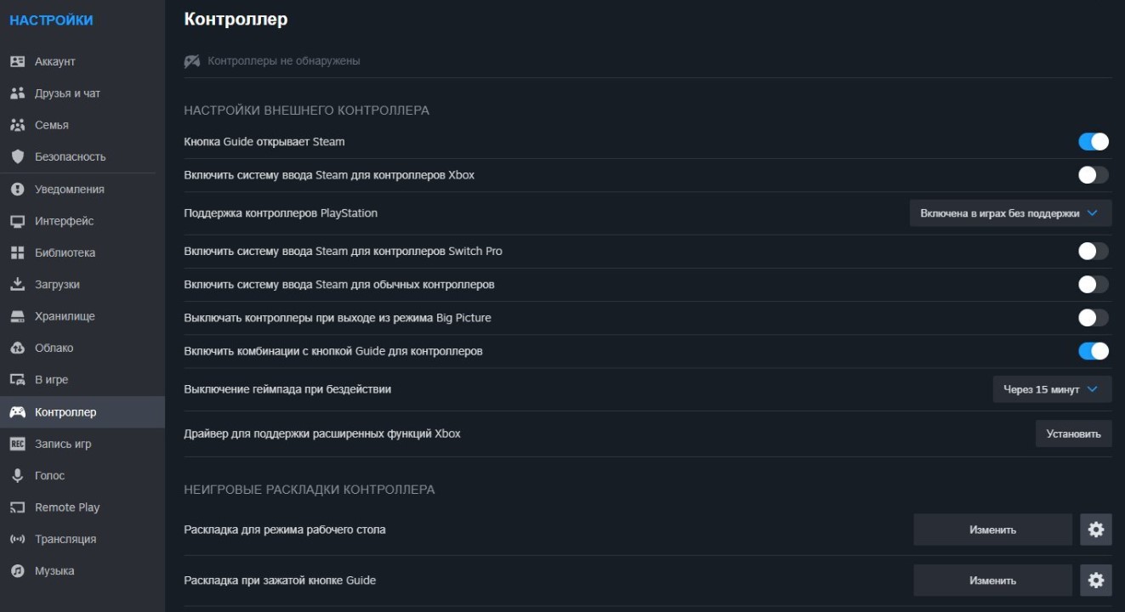Click 'Изменить' for held Guide button layout
Image resolution: width=1125 pixels, height=612 pixels.
(992, 581)
